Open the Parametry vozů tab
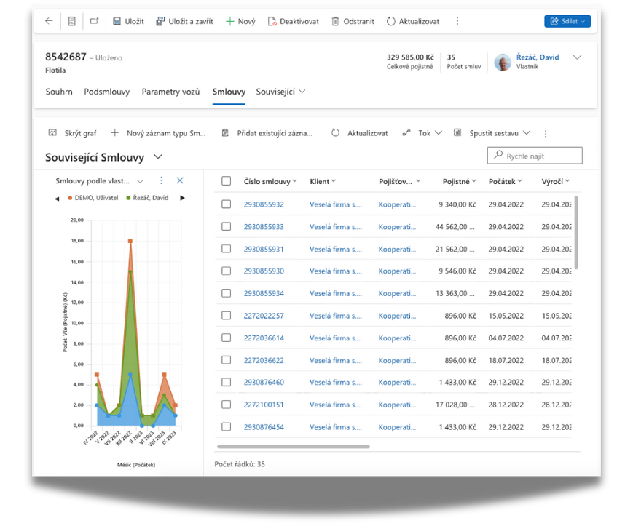The image size is (633, 526). 170,92
